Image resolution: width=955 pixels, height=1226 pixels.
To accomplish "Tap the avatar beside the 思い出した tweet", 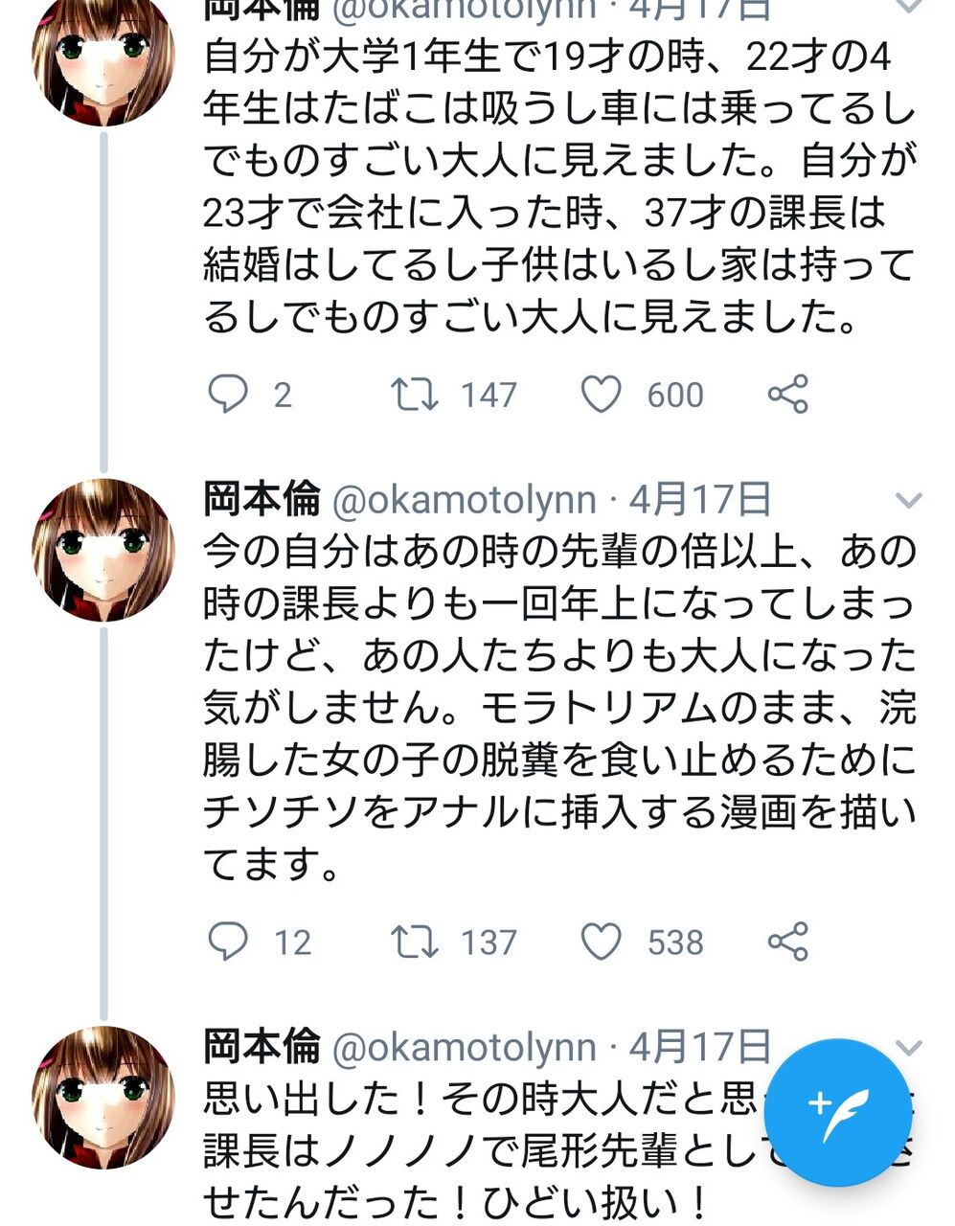I will tap(103, 1098).
